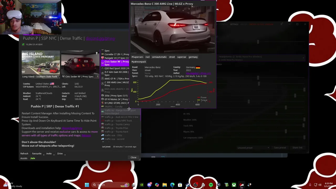Image resolution: width=336 pixels, height=189 pixels.
Task: Open Microsoft Store from the taskbar
Action: [180, 185]
